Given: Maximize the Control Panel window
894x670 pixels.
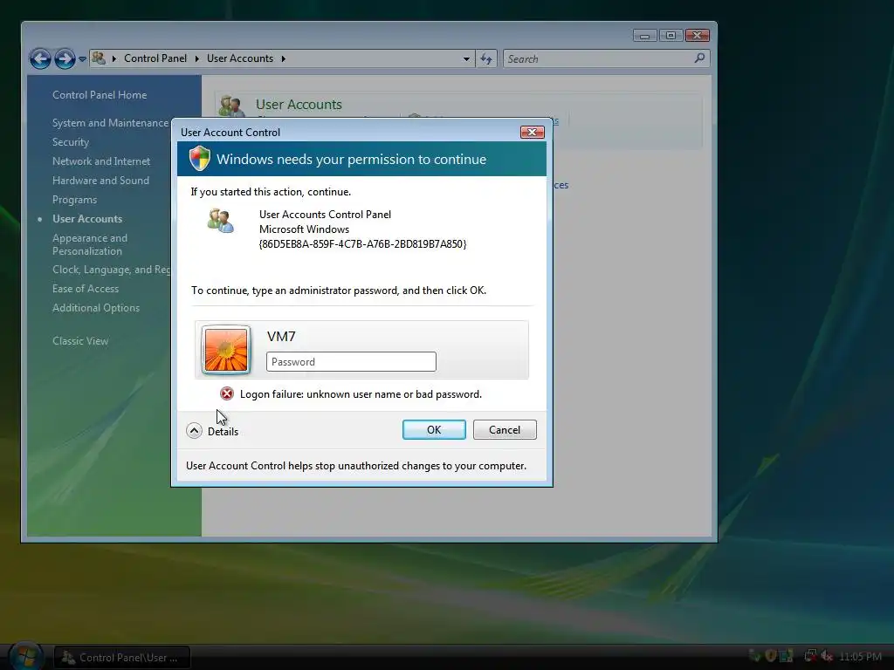Looking at the screenshot, I should [670, 35].
